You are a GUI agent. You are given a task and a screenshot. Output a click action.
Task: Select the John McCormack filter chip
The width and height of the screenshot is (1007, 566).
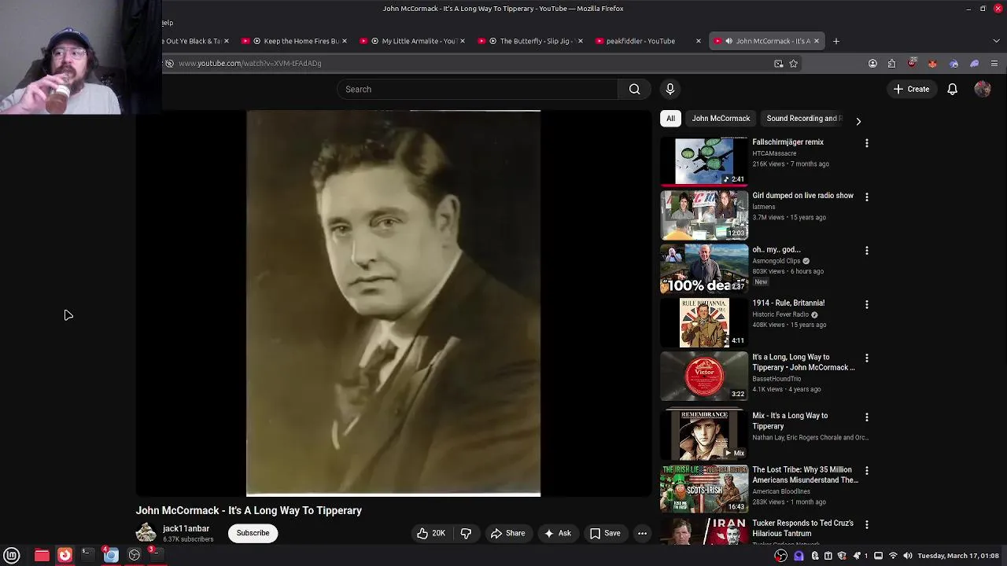coord(721,119)
